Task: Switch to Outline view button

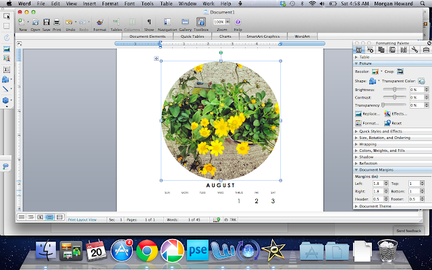Action: pos(31,217)
